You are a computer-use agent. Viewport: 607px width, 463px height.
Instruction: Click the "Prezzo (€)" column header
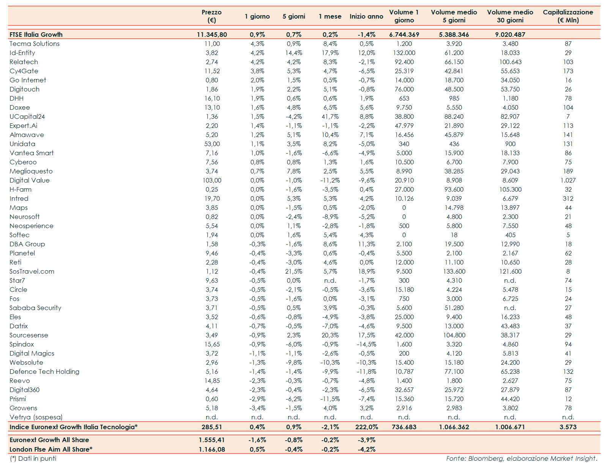pos(211,16)
